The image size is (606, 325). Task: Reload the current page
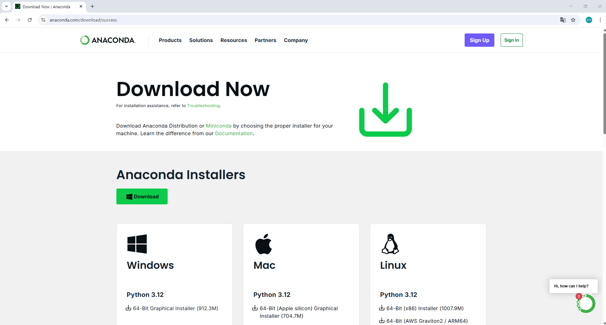point(30,20)
